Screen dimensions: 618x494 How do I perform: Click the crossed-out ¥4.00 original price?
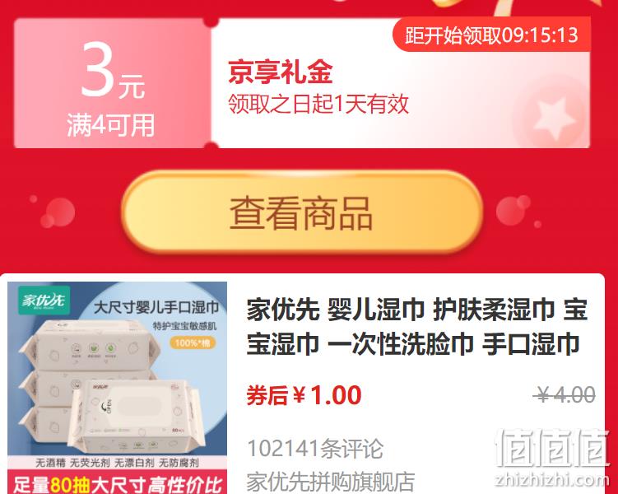566,394
